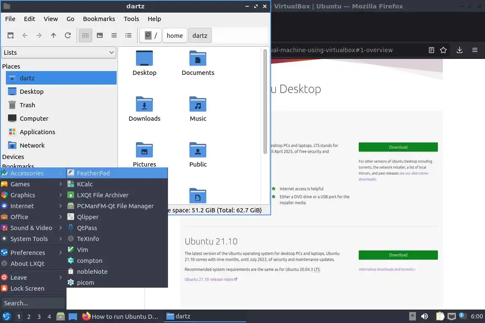Viewport: 485px width, 323px height.
Task: Go back in file manager history
Action: [x=25, y=36]
